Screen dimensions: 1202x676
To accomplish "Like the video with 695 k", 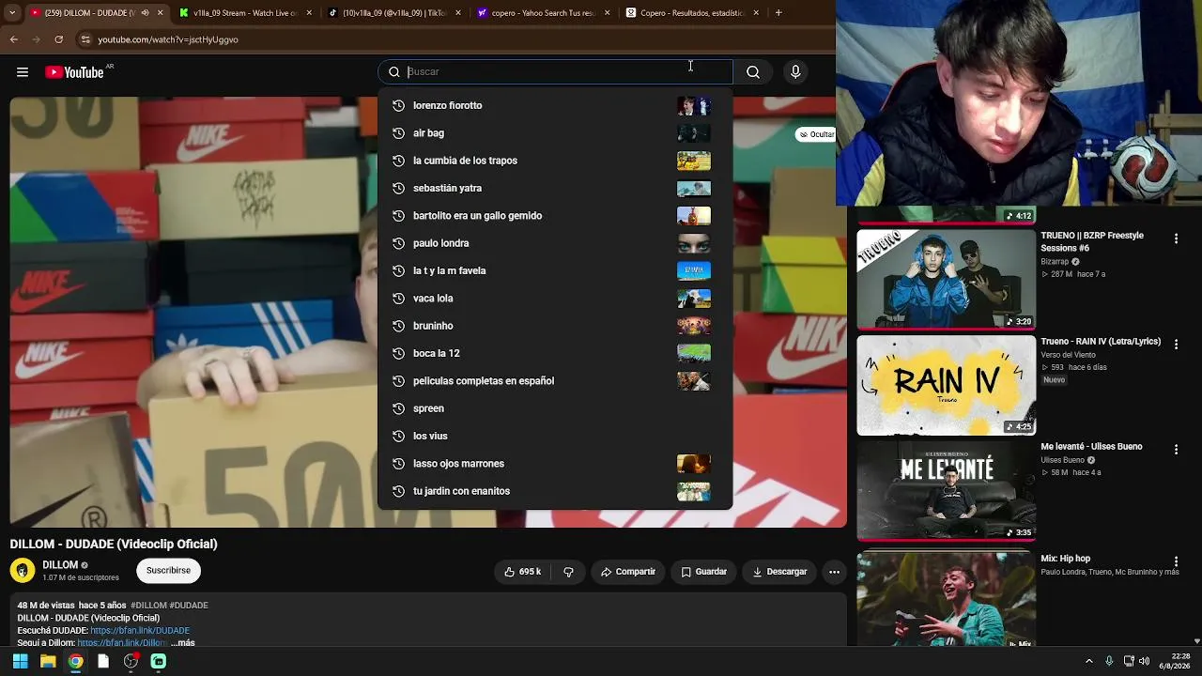I will [x=522, y=572].
